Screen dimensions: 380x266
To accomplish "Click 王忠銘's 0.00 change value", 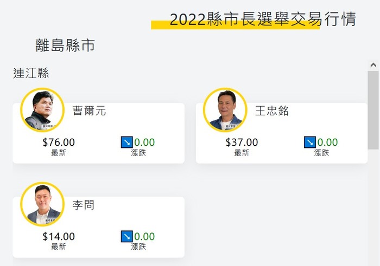I will click(x=327, y=142).
